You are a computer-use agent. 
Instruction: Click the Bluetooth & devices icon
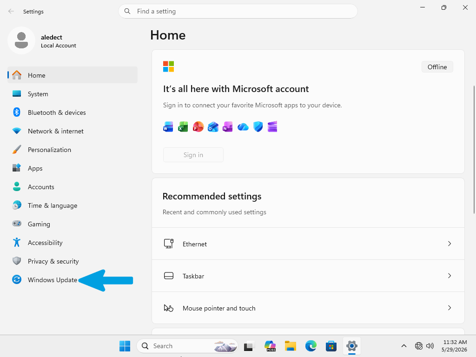click(x=17, y=112)
